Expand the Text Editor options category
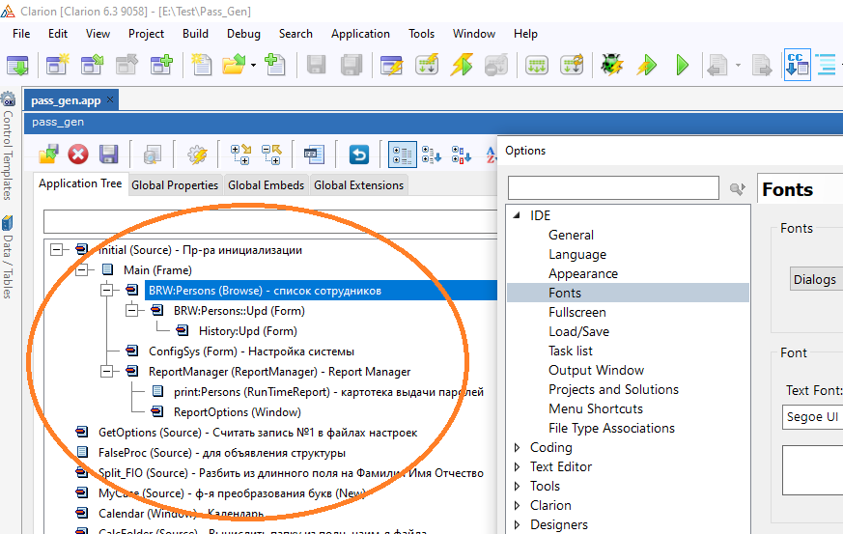 click(x=517, y=466)
